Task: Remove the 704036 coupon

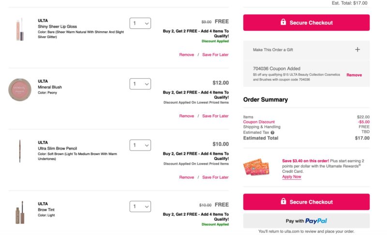Action: click(x=354, y=75)
